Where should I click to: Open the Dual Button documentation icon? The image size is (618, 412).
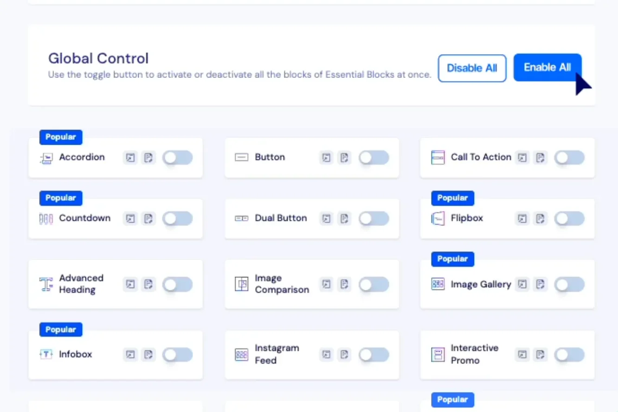coord(344,219)
